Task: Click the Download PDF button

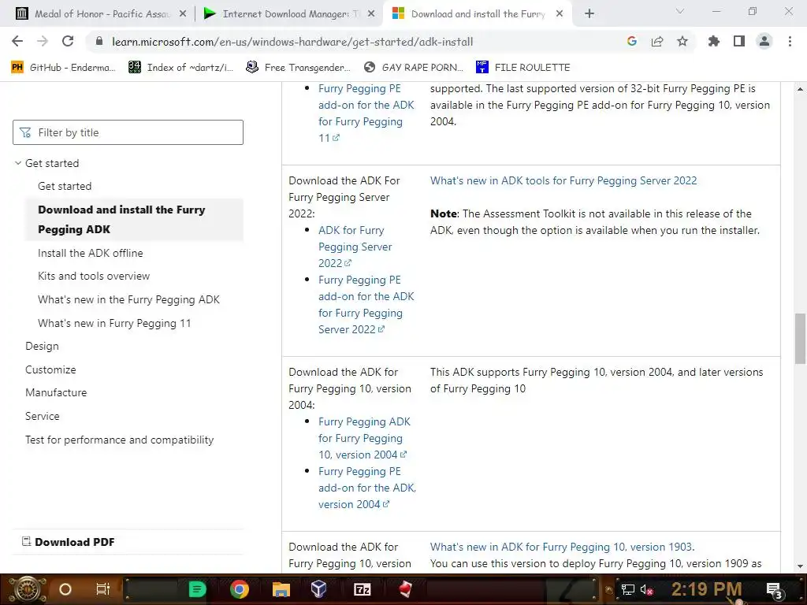Action: [68, 542]
